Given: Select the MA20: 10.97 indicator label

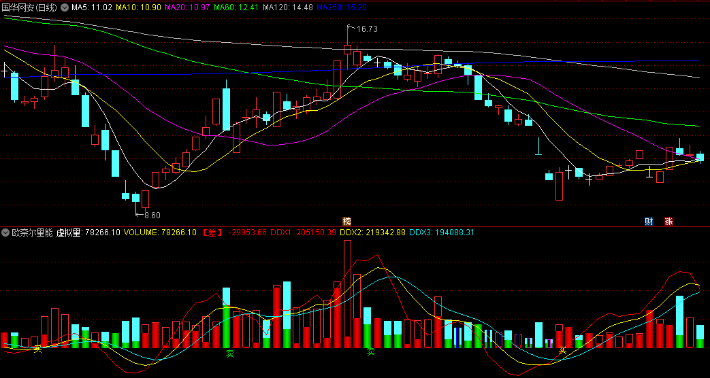Looking at the screenshot, I should tap(187, 7).
